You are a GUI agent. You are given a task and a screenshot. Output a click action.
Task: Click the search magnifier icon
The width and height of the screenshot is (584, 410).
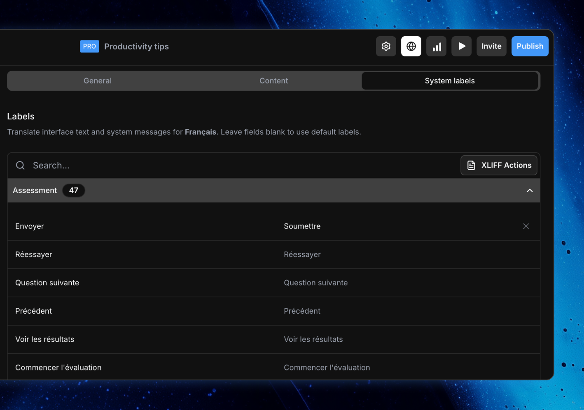tap(20, 165)
